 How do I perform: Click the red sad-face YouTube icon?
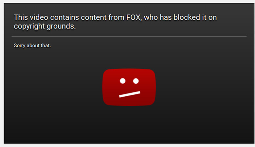click(x=129, y=87)
